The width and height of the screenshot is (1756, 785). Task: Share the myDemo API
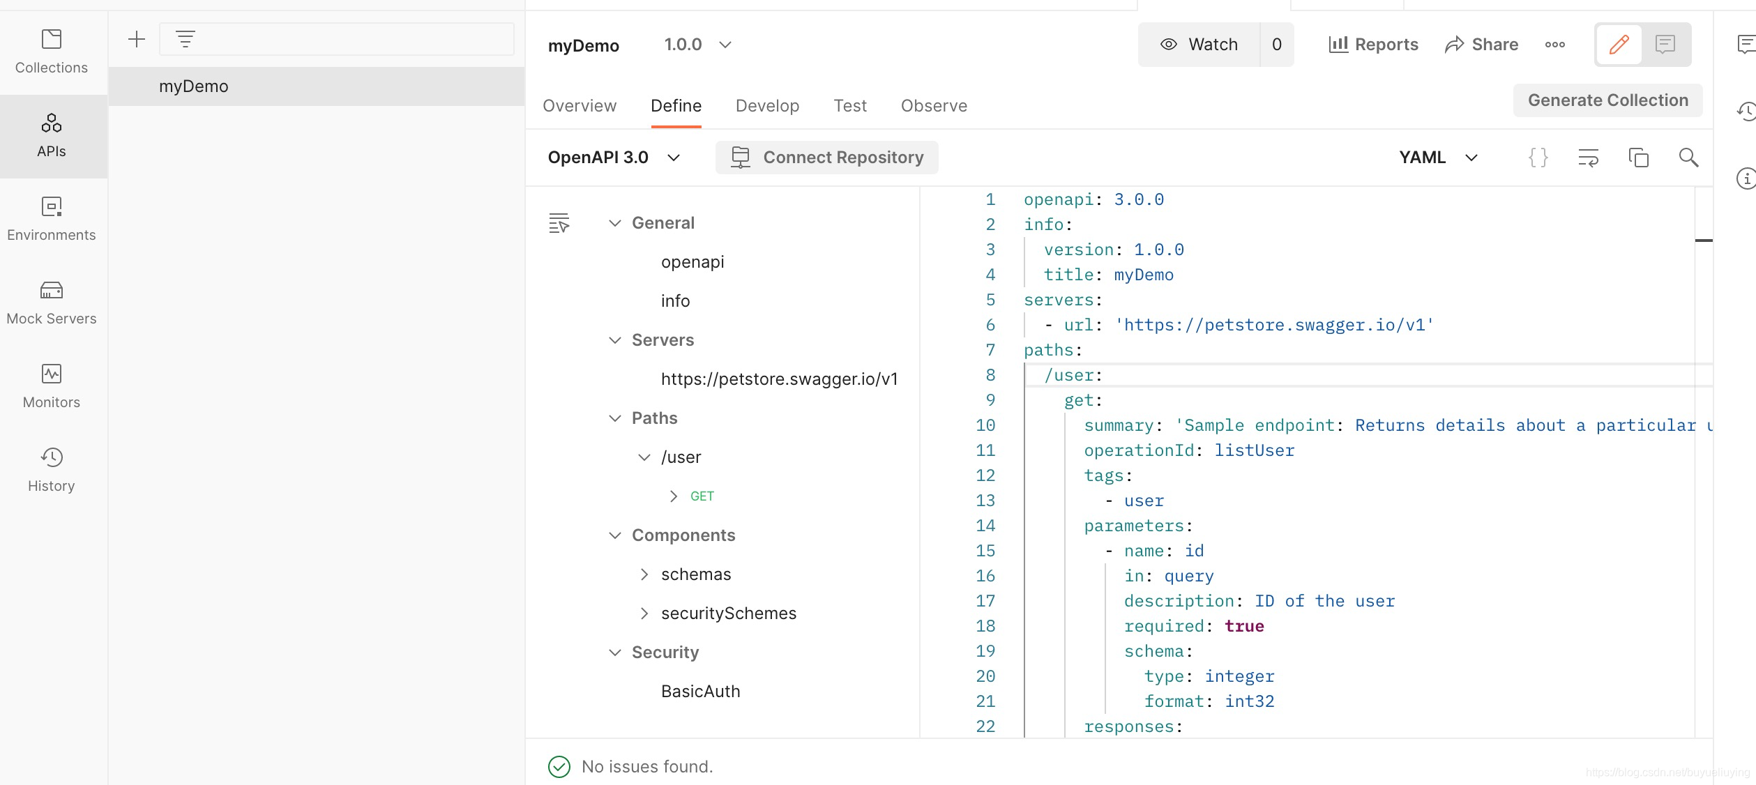(x=1481, y=45)
